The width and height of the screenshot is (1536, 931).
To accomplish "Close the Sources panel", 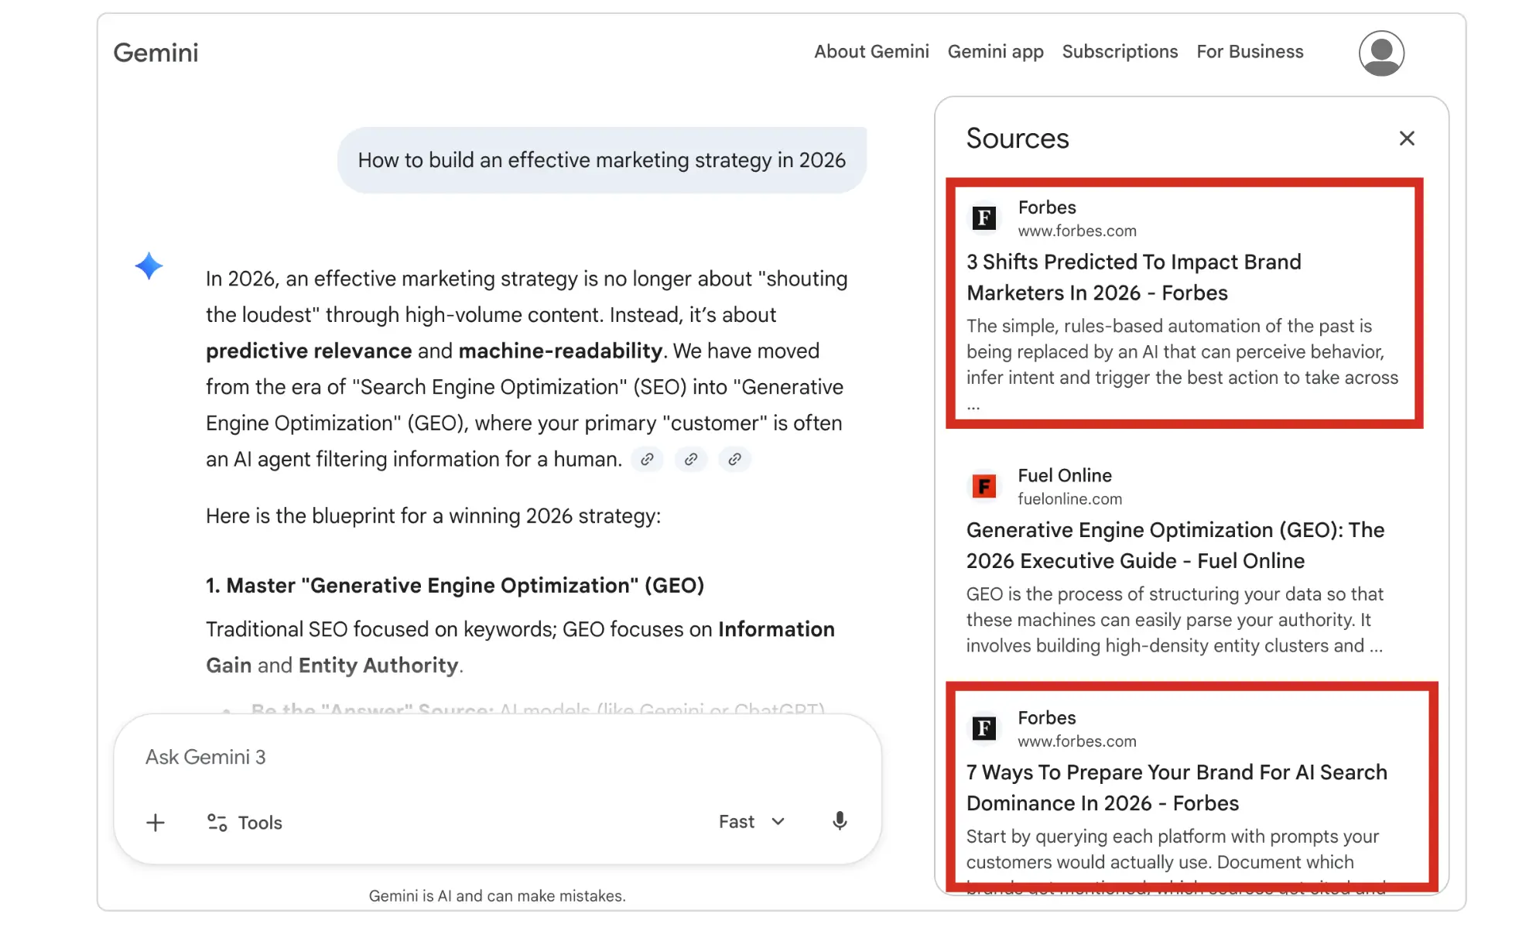I will (1407, 139).
